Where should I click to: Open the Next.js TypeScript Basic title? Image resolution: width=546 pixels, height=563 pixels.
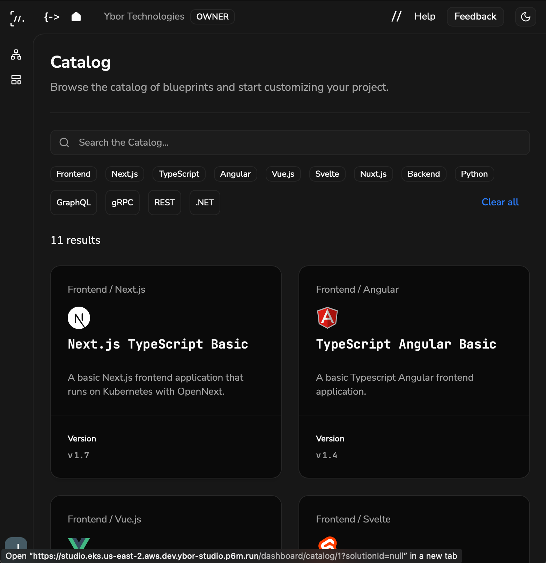pyautogui.click(x=158, y=344)
